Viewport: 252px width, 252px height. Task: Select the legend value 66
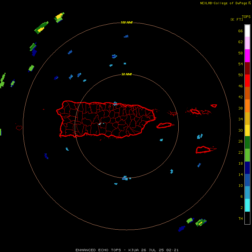point(241,31)
